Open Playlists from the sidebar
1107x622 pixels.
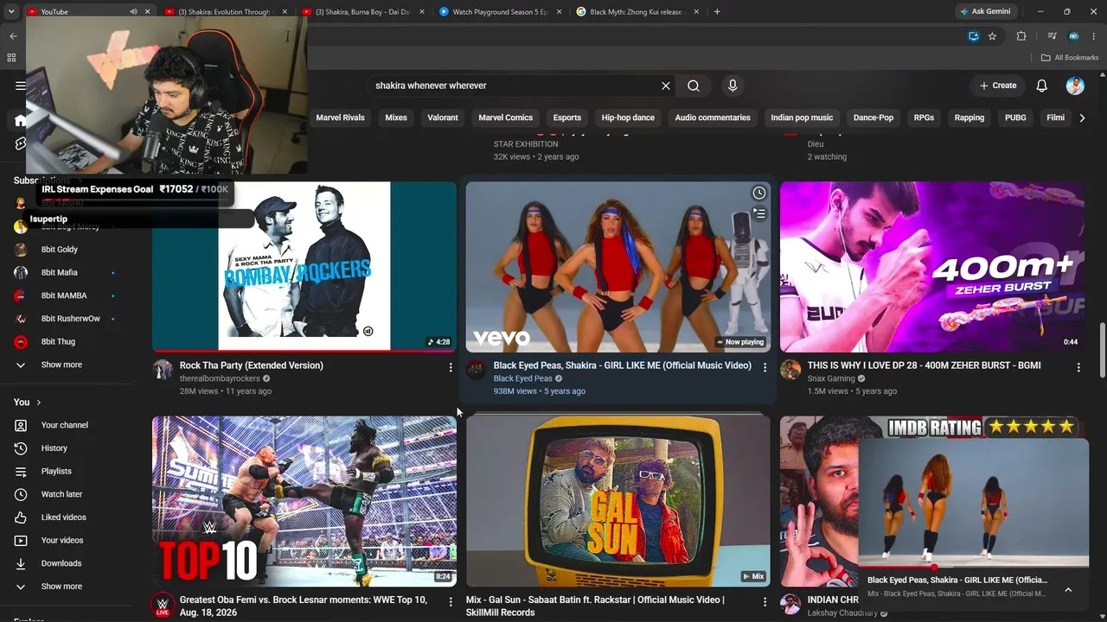56,472
